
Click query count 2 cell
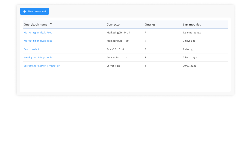coord(145,49)
